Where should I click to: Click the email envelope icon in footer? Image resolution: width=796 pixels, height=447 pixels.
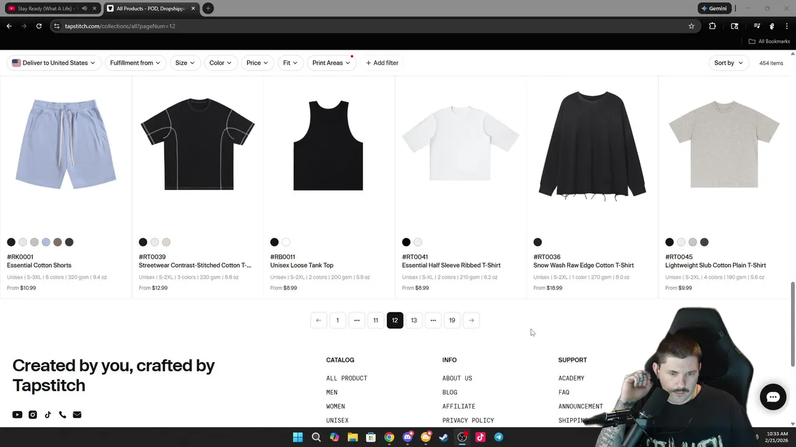tap(77, 415)
